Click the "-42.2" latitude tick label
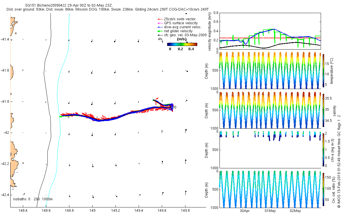 point(5,164)
